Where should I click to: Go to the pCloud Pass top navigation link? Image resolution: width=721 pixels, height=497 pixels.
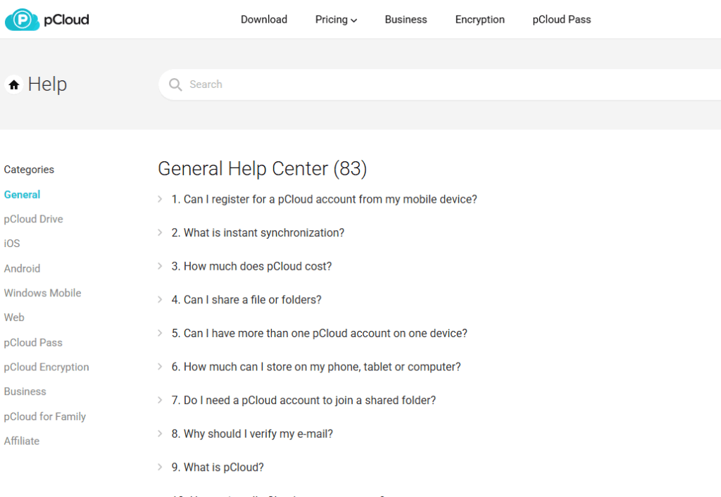click(x=561, y=20)
